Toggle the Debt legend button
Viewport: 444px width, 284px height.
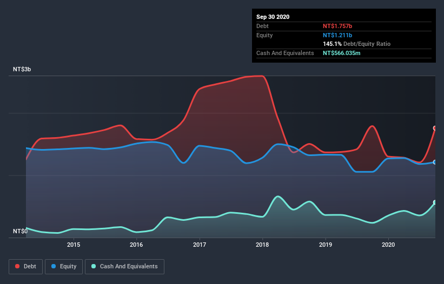coord(26,267)
